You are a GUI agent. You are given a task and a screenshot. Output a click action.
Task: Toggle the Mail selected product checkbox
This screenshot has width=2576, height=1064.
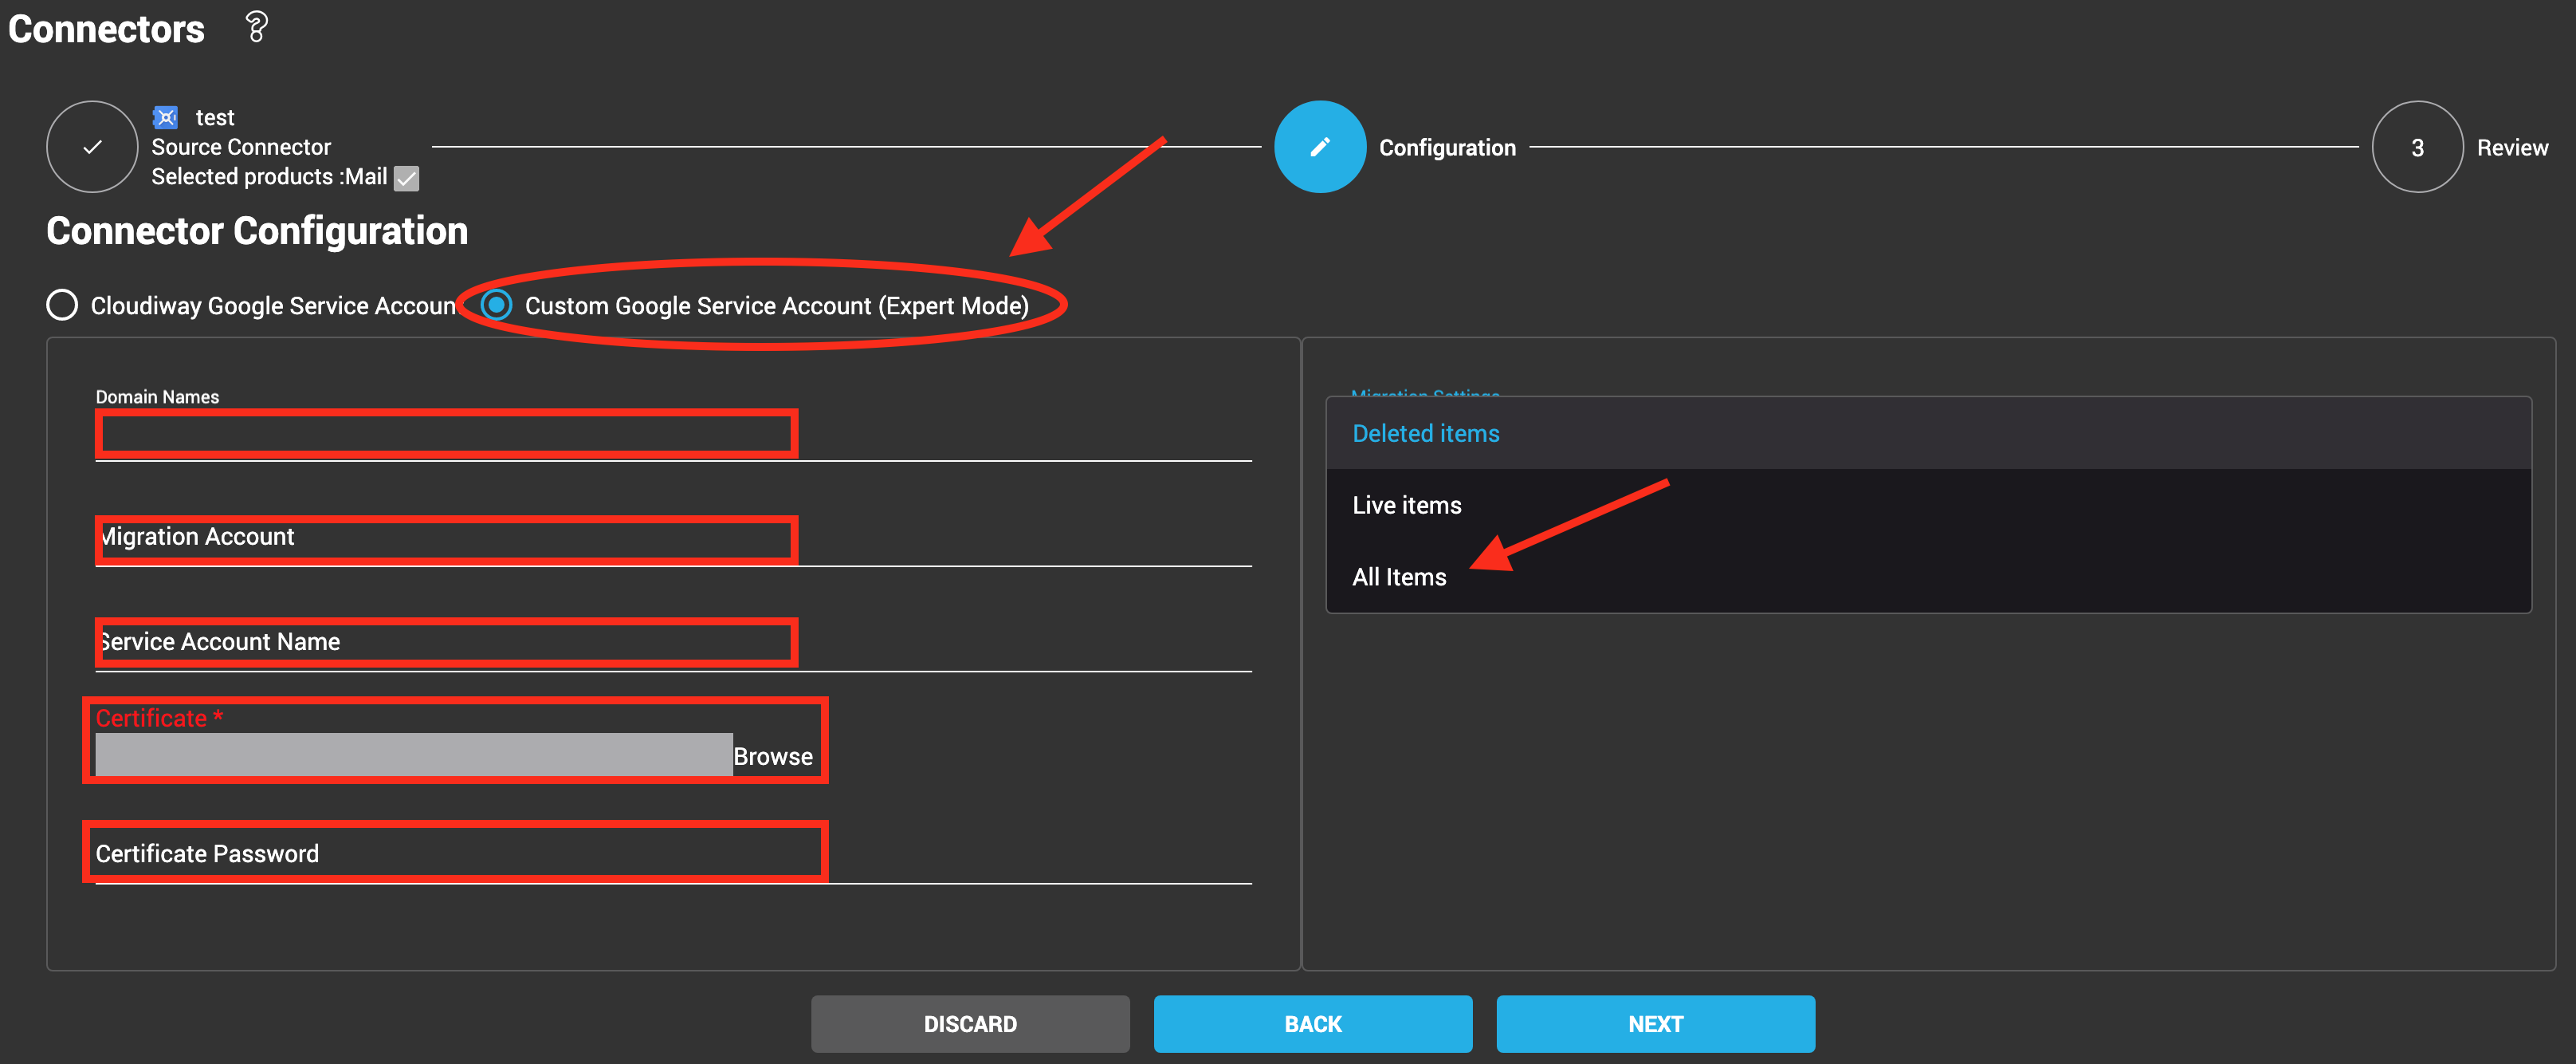tap(406, 178)
